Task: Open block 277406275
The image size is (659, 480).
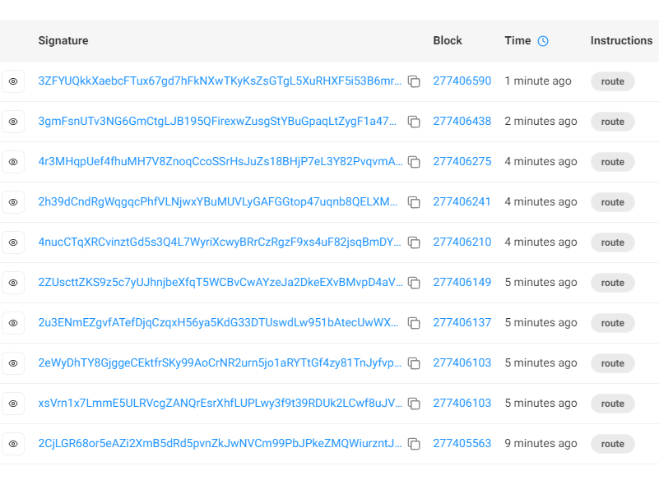Action: click(462, 161)
